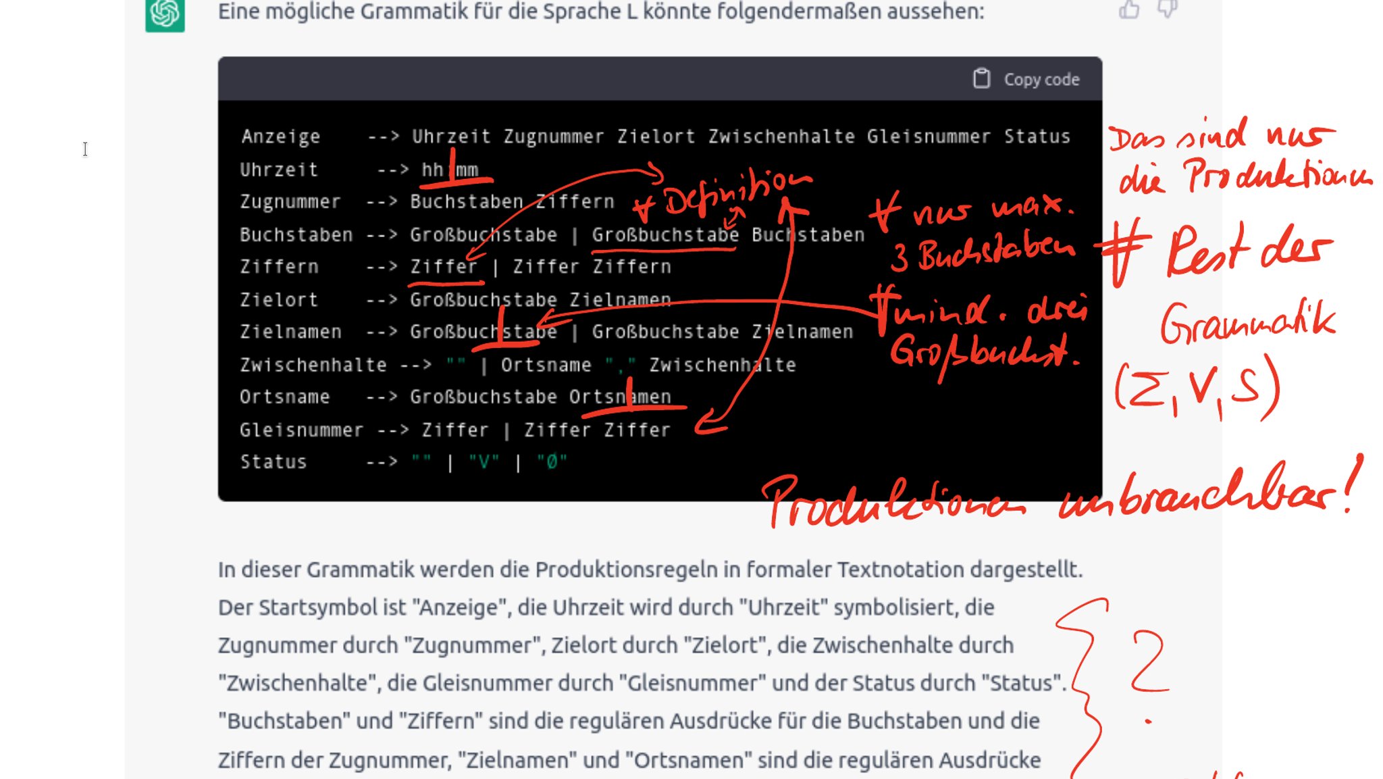The width and height of the screenshot is (1383, 779).
Task: Click the word 'Status' starting the last code line
Action: point(273,462)
